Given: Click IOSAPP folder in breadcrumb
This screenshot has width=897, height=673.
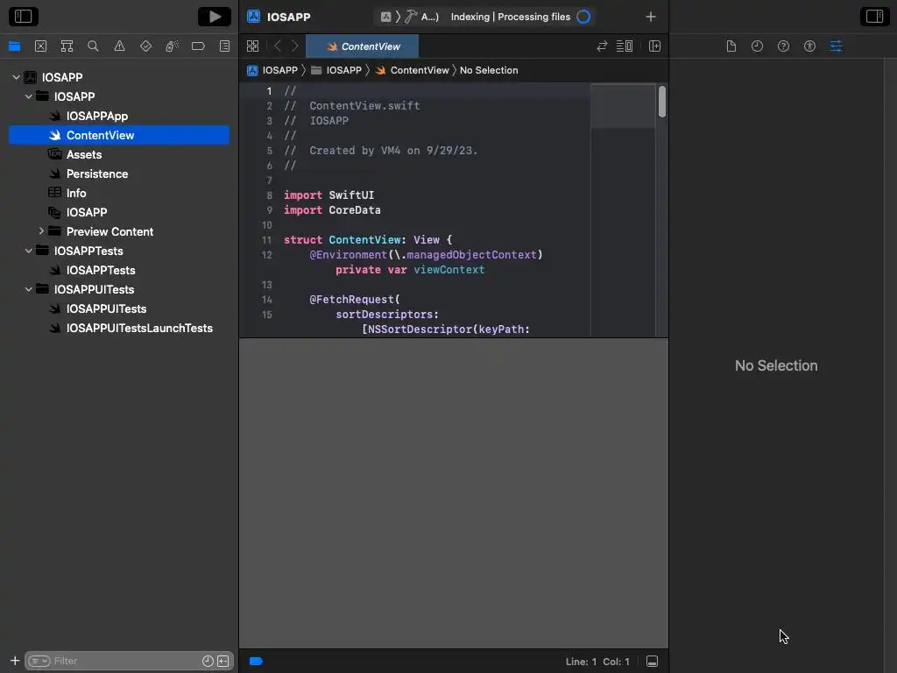Looking at the screenshot, I should tap(336, 70).
